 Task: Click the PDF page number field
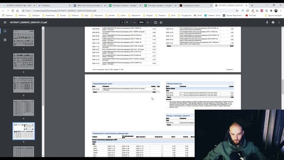[122, 23]
